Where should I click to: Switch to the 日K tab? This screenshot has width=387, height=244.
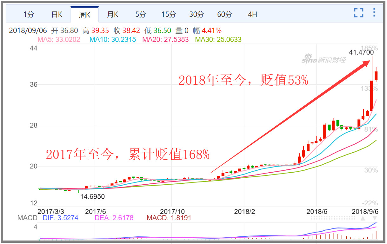pyautogui.click(x=57, y=14)
